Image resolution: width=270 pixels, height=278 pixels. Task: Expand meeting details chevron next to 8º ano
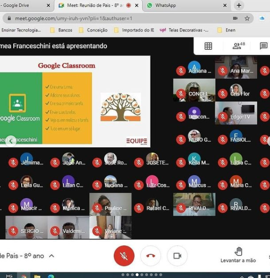coord(52,256)
